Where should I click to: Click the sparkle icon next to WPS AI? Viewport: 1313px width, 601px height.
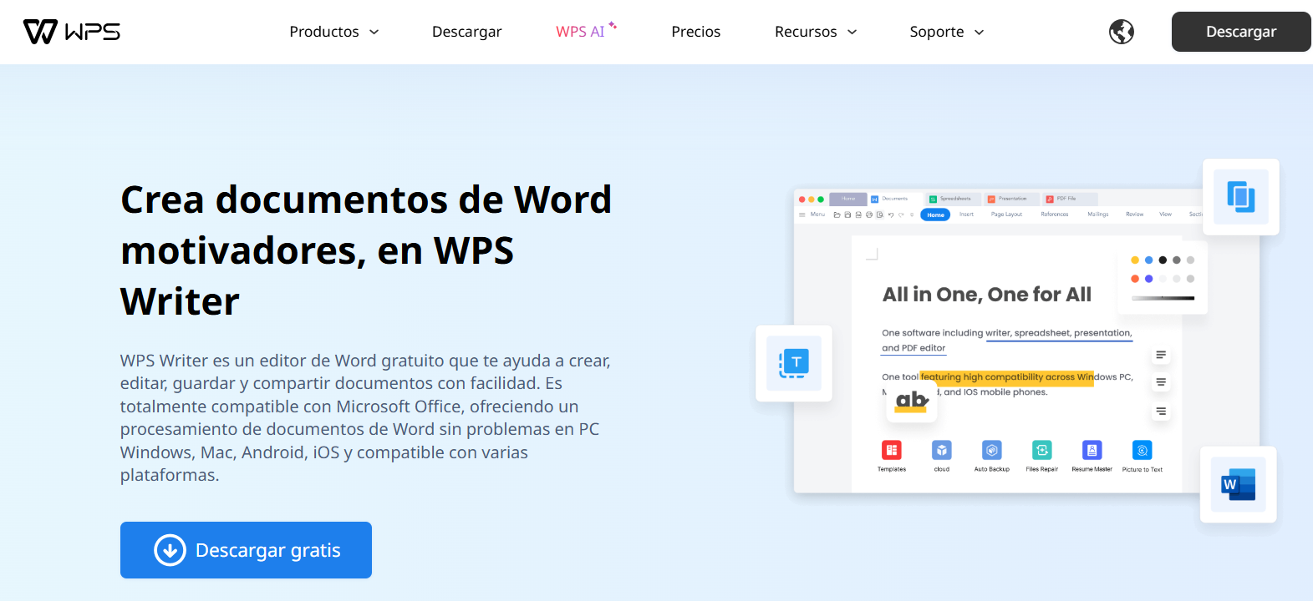tap(613, 25)
